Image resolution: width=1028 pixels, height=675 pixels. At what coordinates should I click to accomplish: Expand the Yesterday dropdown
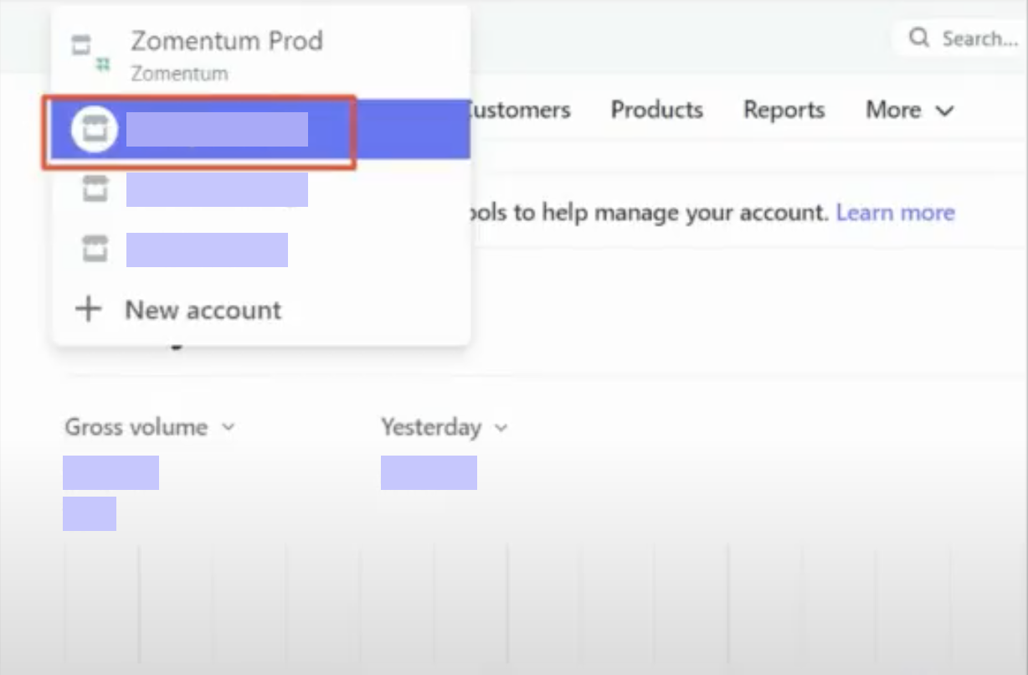(445, 427)
